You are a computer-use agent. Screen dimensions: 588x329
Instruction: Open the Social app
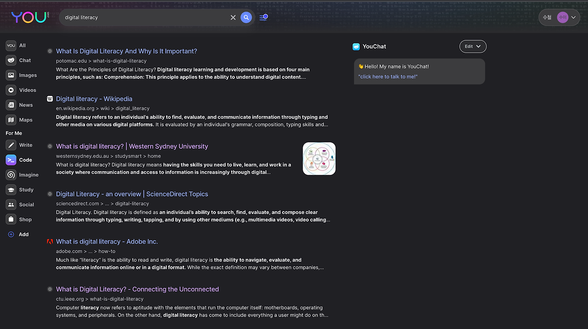click(20, 205)
